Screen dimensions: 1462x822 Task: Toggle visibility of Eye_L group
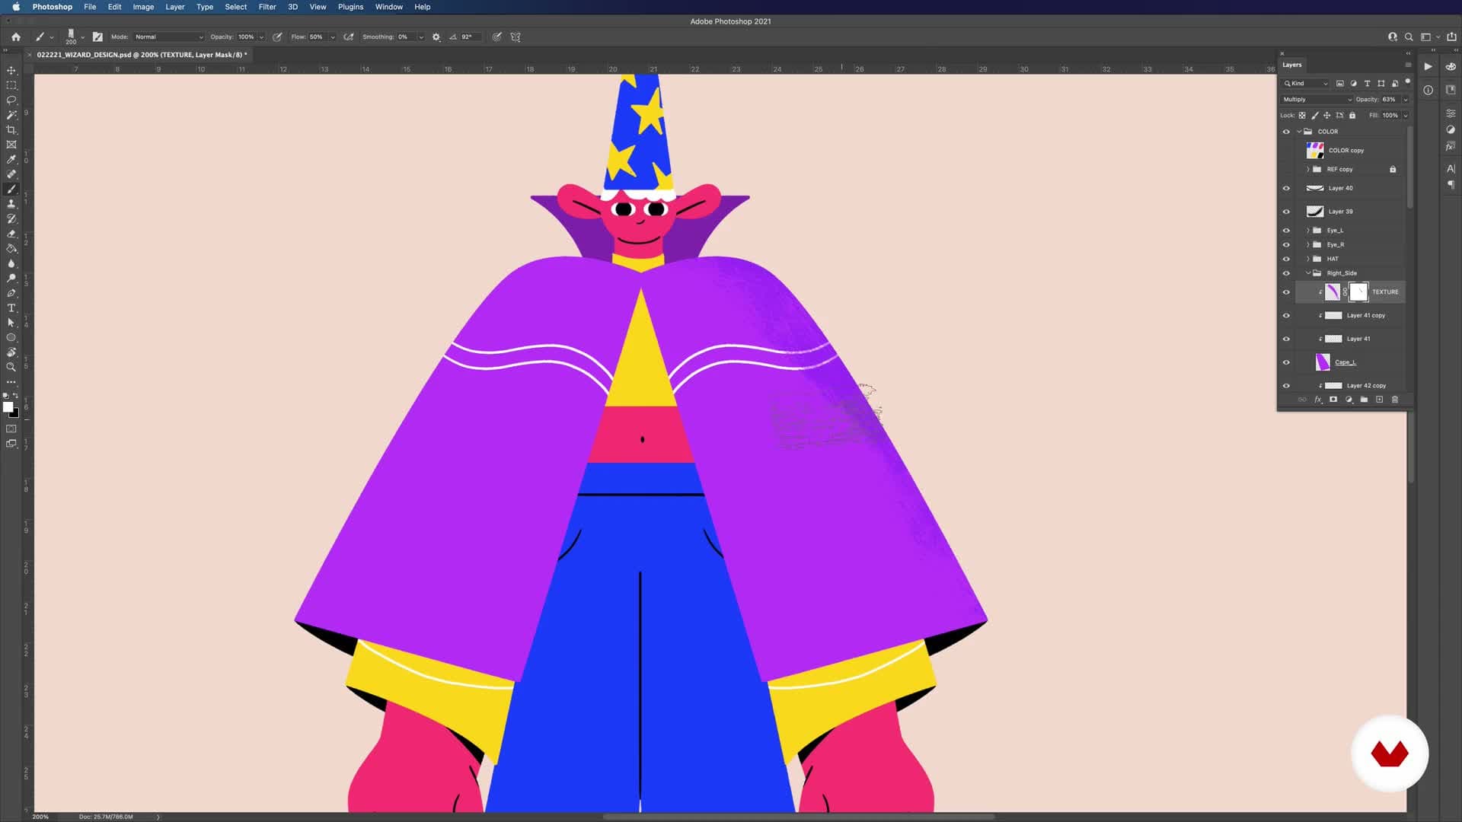1286,231
